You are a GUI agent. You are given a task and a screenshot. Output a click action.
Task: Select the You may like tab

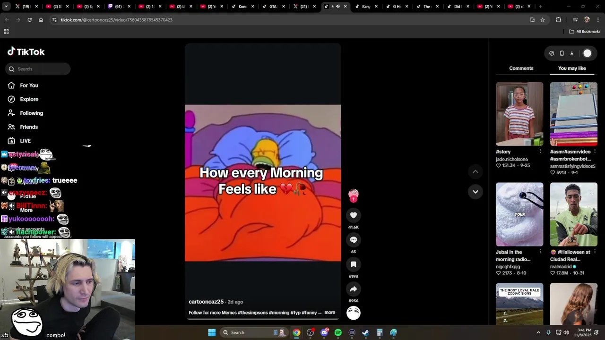click(572, 68)
